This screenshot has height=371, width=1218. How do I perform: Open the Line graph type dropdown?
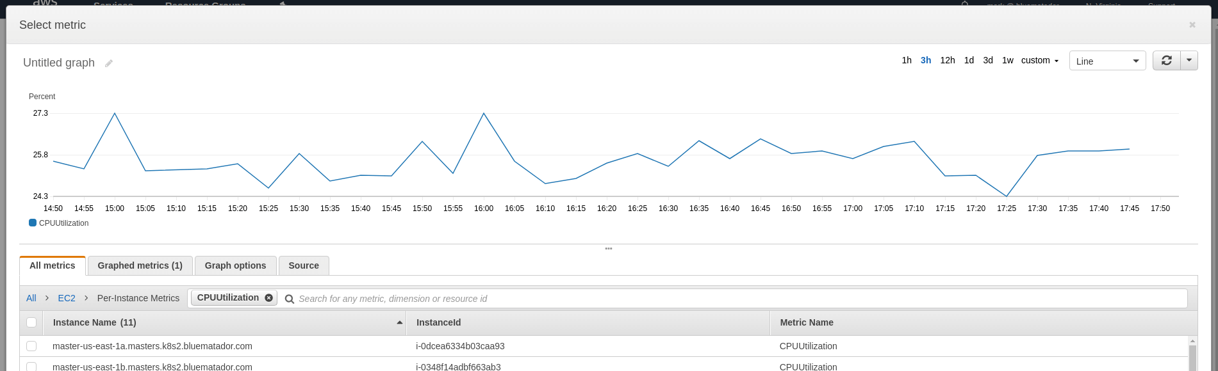click(x=1107, y=61)
